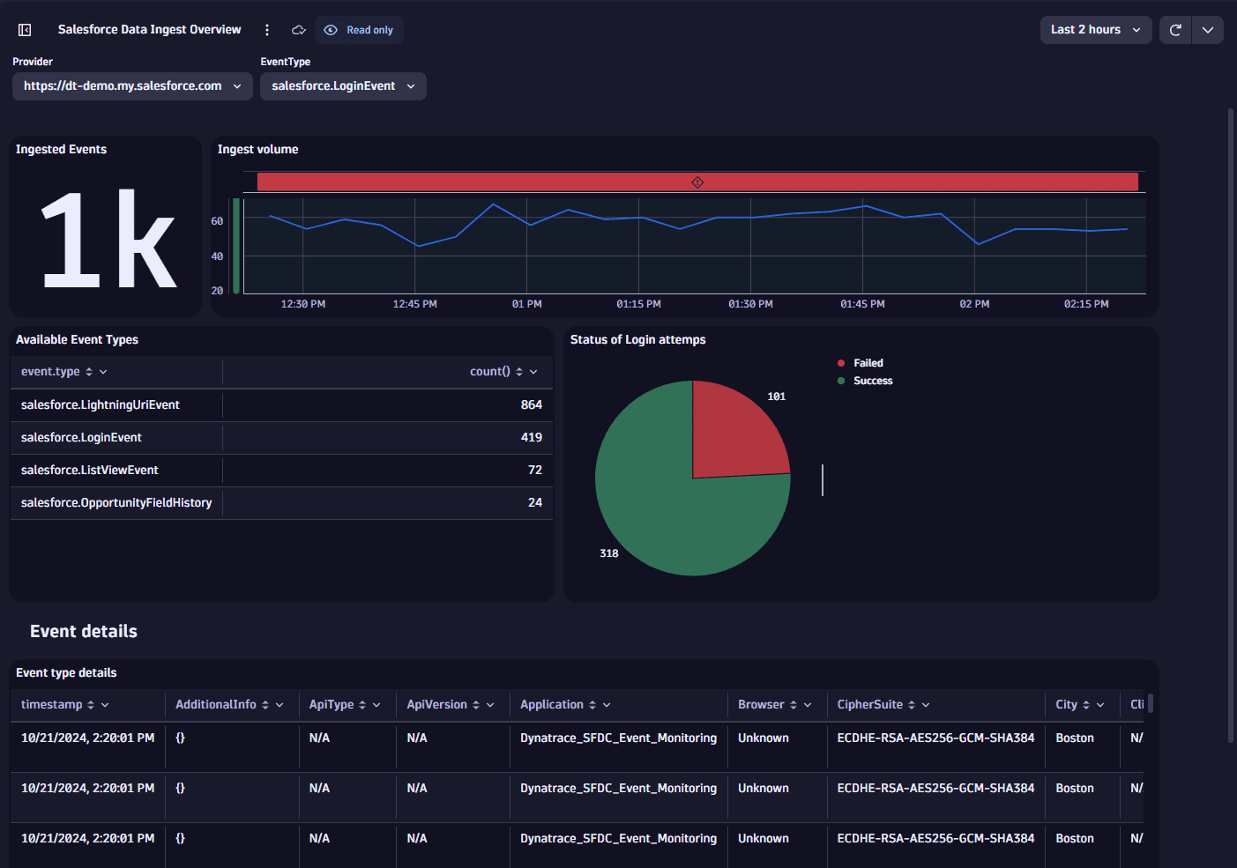The width and height of the screenshot is (1237, 868).
Task: Sort the ApiType column
Action: tap(362, 705)
